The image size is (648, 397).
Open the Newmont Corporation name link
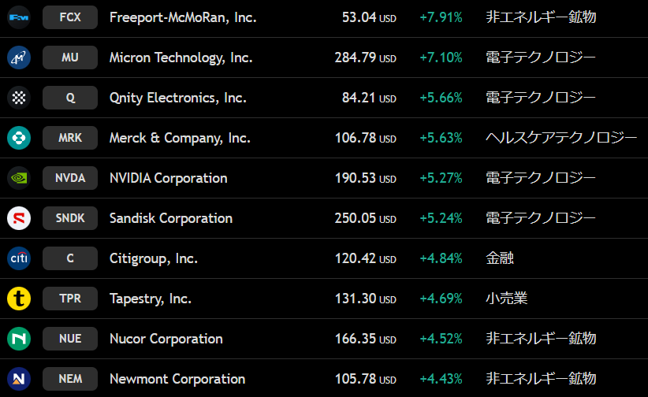[x=177, y=379]
